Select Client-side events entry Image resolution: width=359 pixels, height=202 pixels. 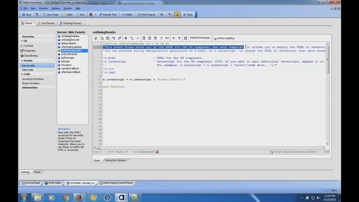[27, 70]
